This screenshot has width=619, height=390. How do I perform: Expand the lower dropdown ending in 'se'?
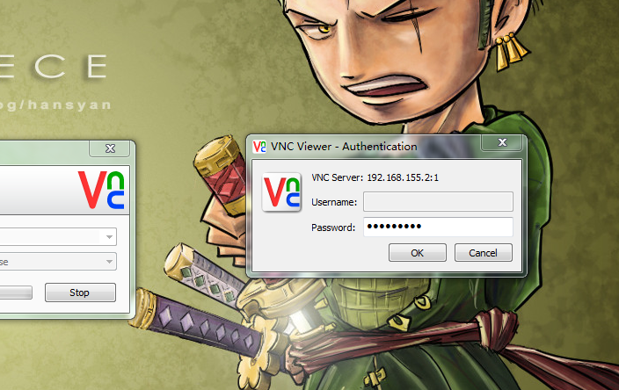tap(109, 262)
